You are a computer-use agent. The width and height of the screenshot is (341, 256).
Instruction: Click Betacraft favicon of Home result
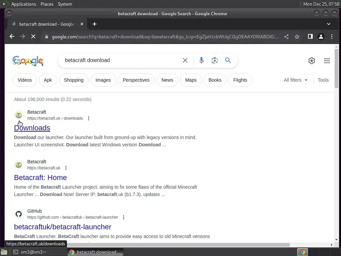[19, 165]
